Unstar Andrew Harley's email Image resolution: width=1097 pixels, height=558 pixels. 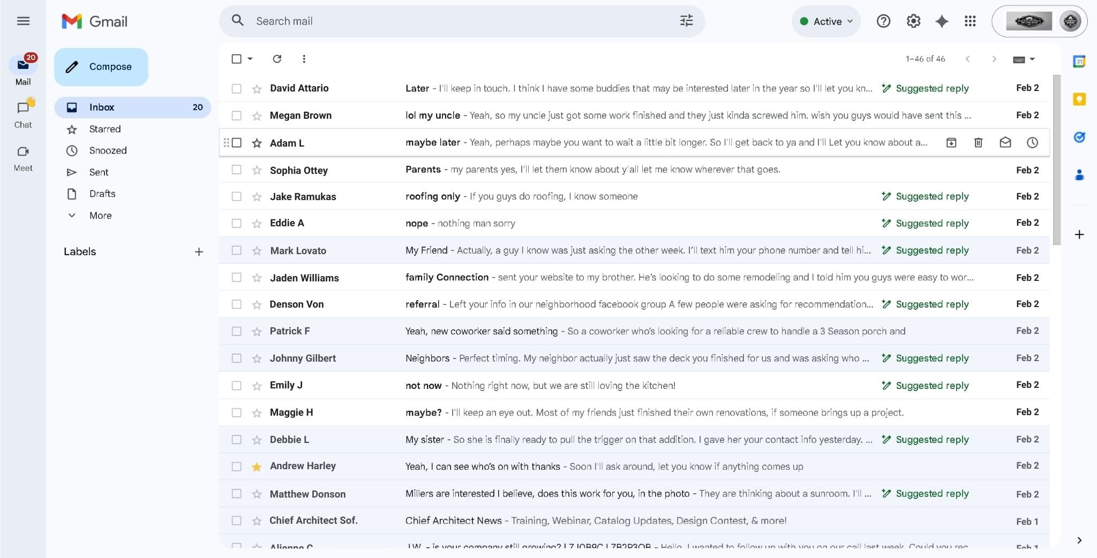[x=256, y=466]
